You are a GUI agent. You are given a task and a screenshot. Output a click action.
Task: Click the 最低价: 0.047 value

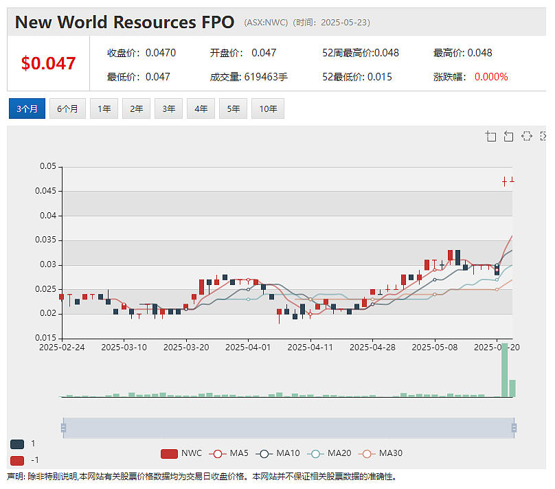138,77
